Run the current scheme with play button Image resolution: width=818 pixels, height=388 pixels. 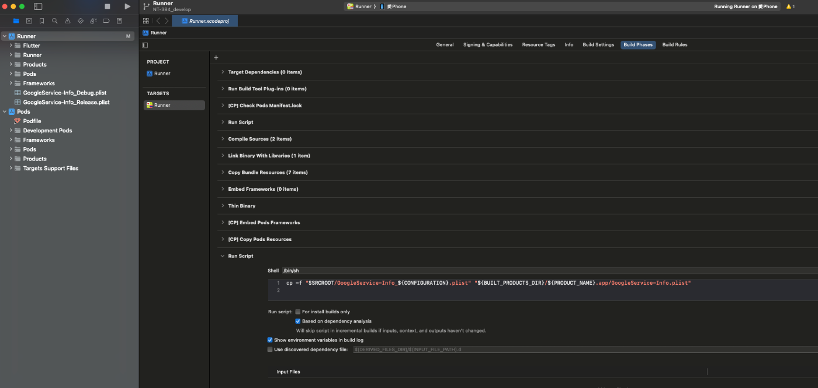coord(127,6)
